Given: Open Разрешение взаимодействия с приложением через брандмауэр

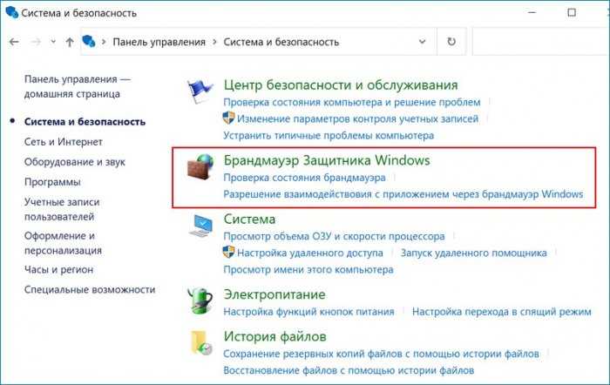Looking at the screenshot, I should tap(403, 194).
